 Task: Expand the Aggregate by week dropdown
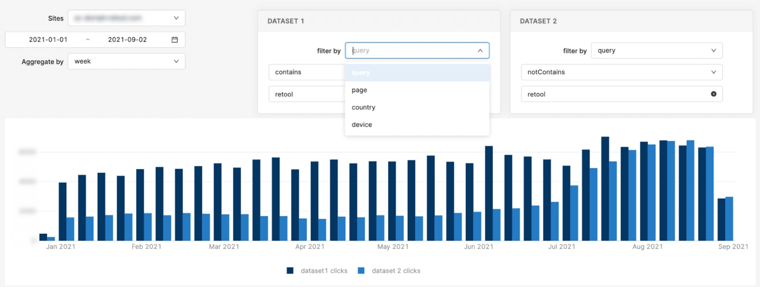point(126,61)
